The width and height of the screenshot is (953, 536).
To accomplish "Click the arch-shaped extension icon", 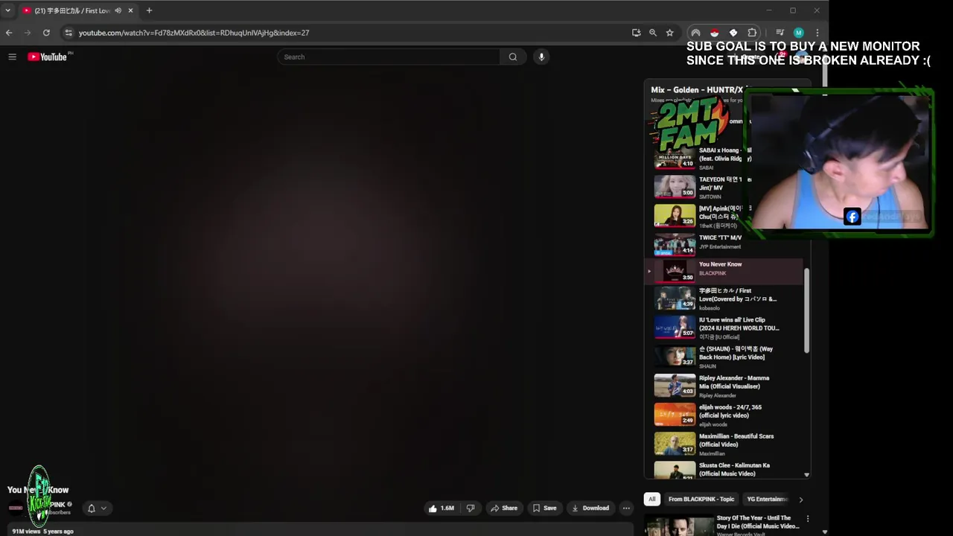I will [695, 33].
